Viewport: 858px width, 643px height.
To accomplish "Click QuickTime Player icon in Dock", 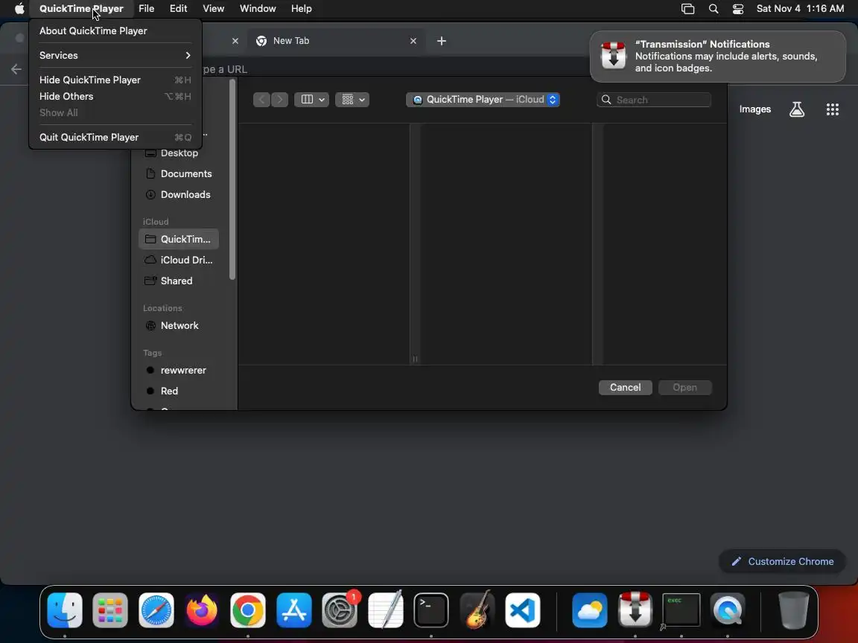I will [x=727, y=610].
